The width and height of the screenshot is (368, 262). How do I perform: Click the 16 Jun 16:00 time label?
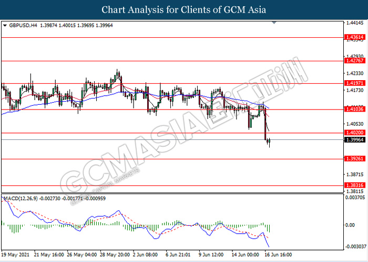tap(278, 255)
